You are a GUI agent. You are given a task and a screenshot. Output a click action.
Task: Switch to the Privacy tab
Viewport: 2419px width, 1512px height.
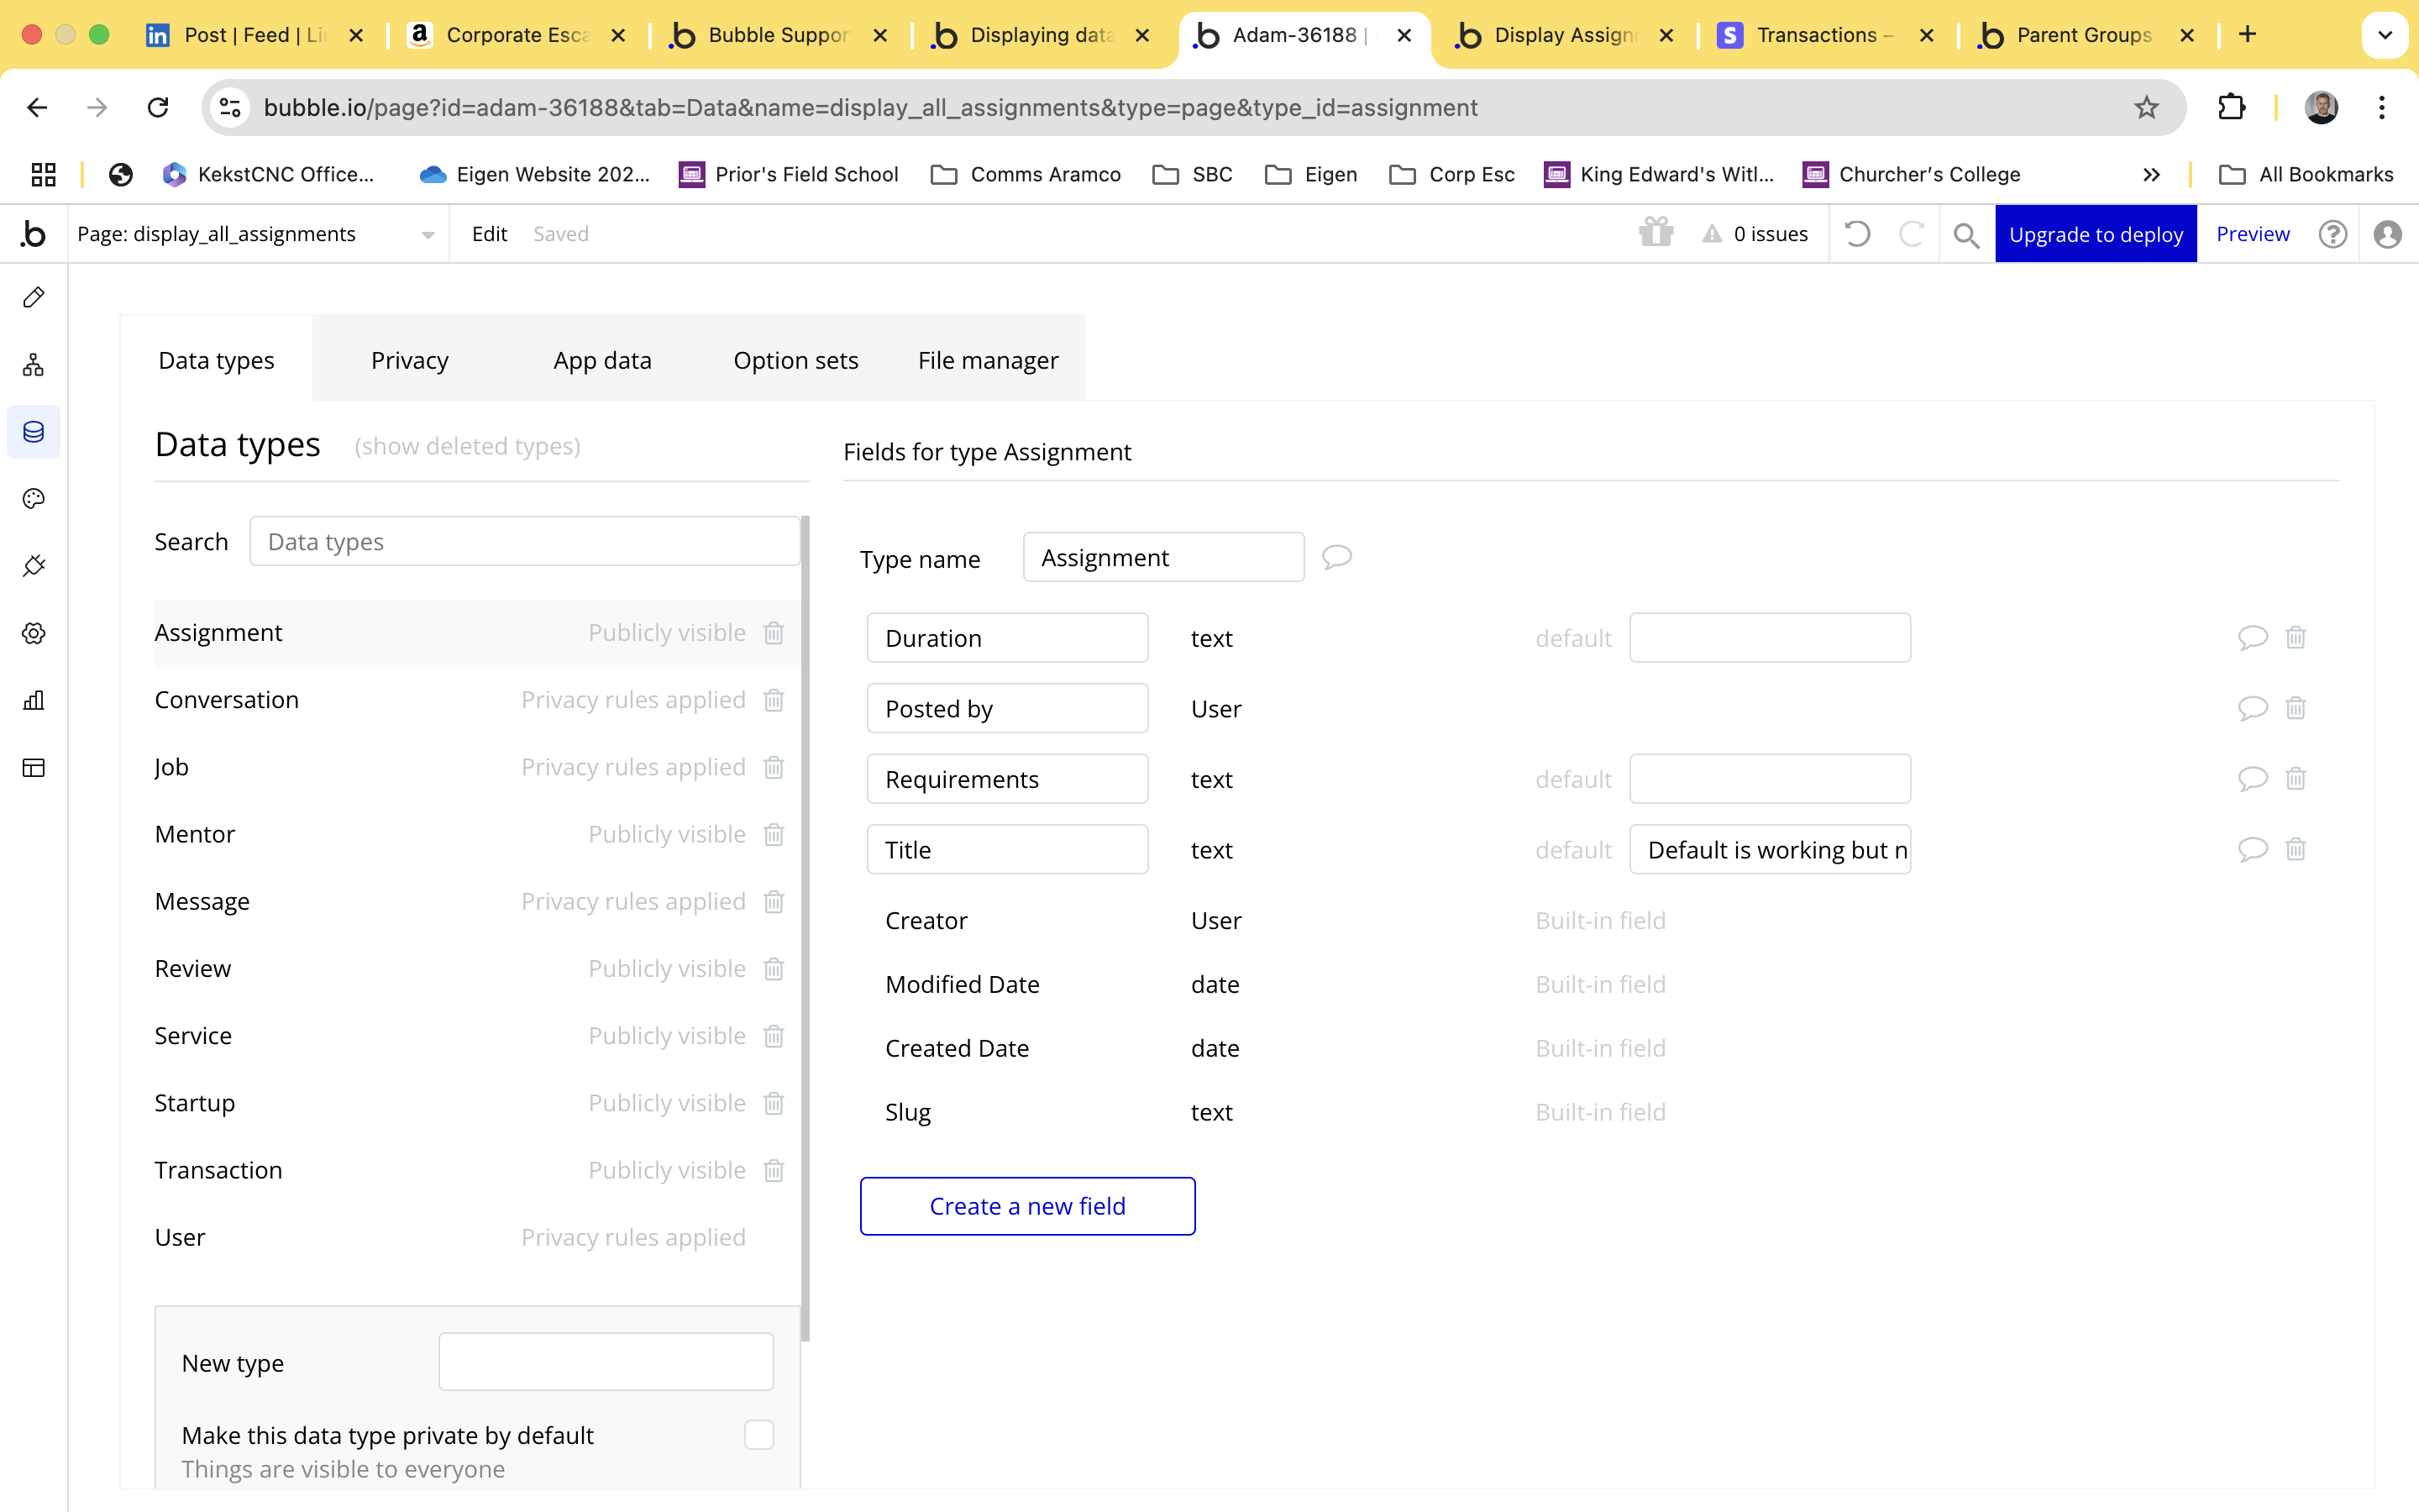(409, 360)
